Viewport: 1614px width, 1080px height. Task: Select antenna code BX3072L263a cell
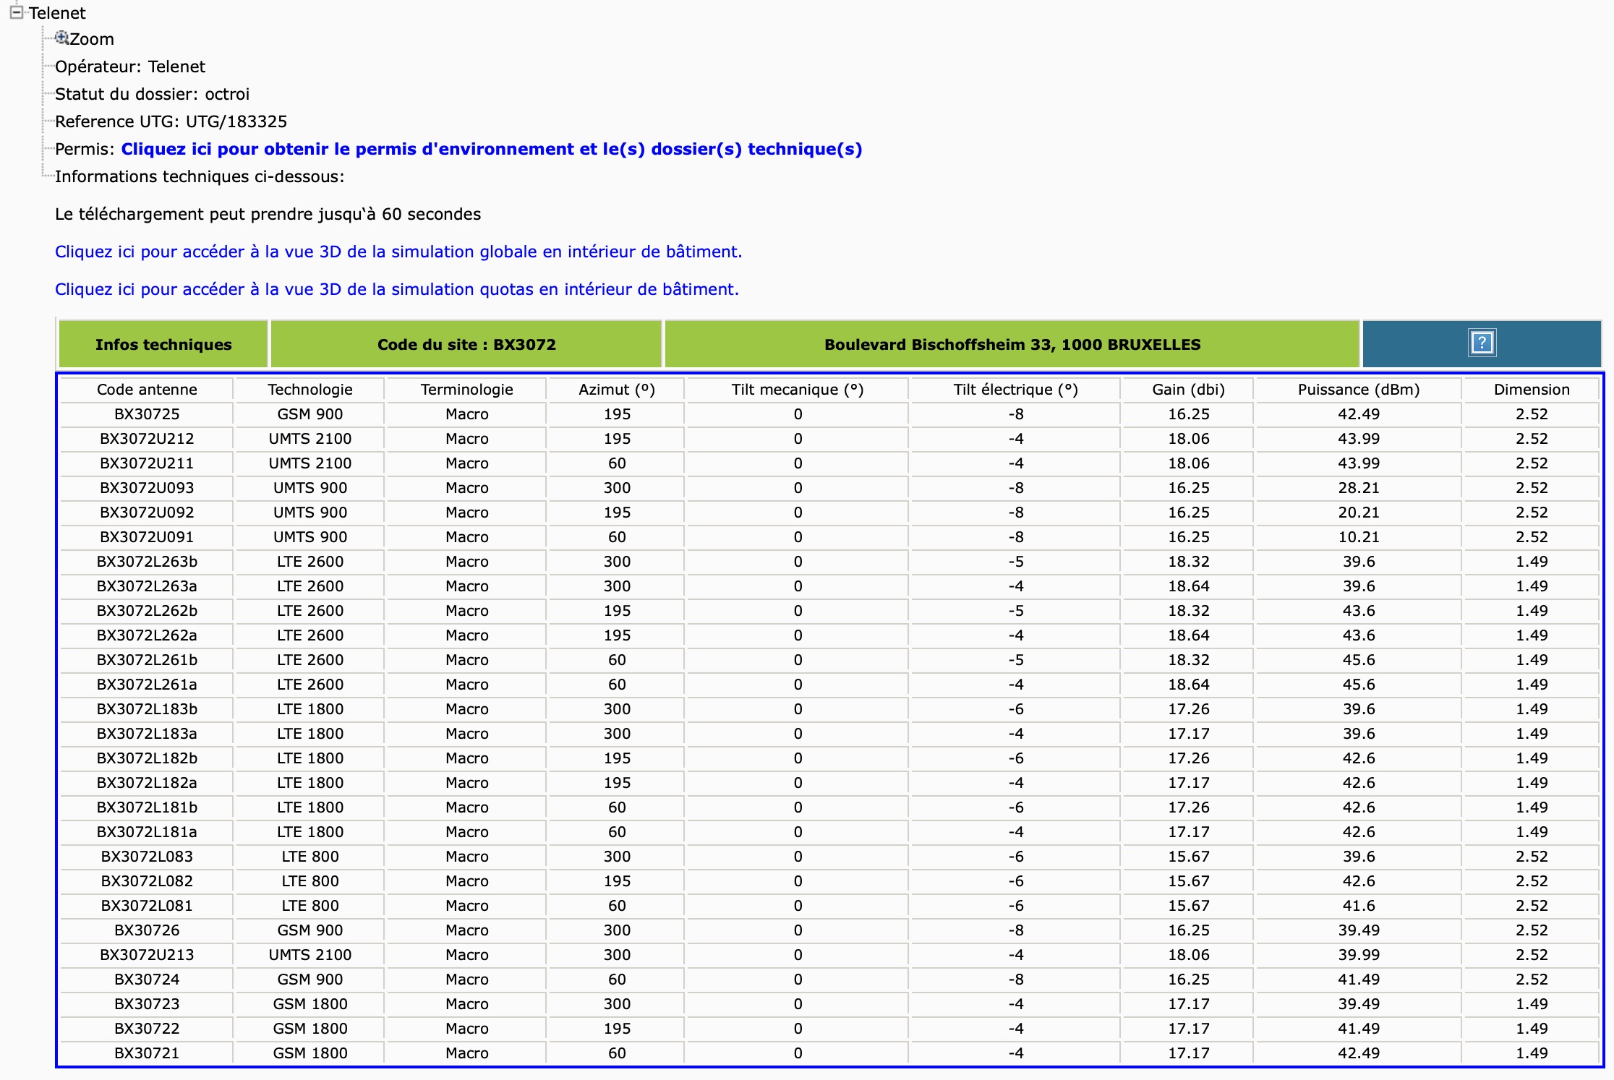tap(147, 586)
